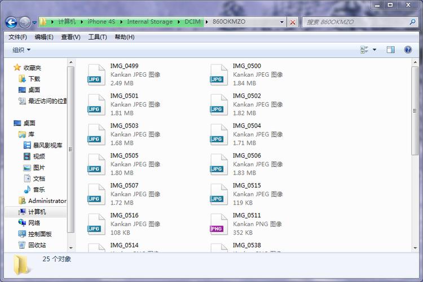The image size is (423, 282).
Task: Expand the arrow after DCIM breadcrumb
Action: 206,22
